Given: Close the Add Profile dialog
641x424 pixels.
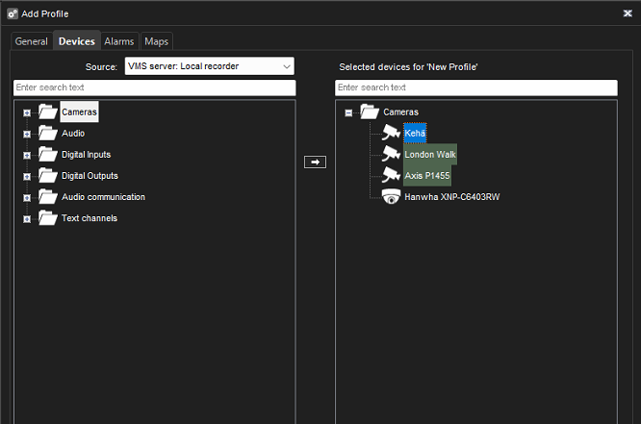Looking at the screenshot, I should [628, 13].
